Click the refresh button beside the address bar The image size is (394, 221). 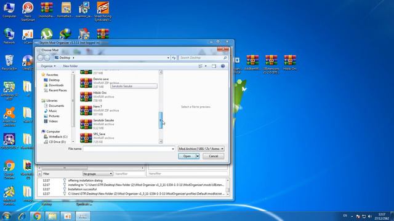[x=174, y=58]
